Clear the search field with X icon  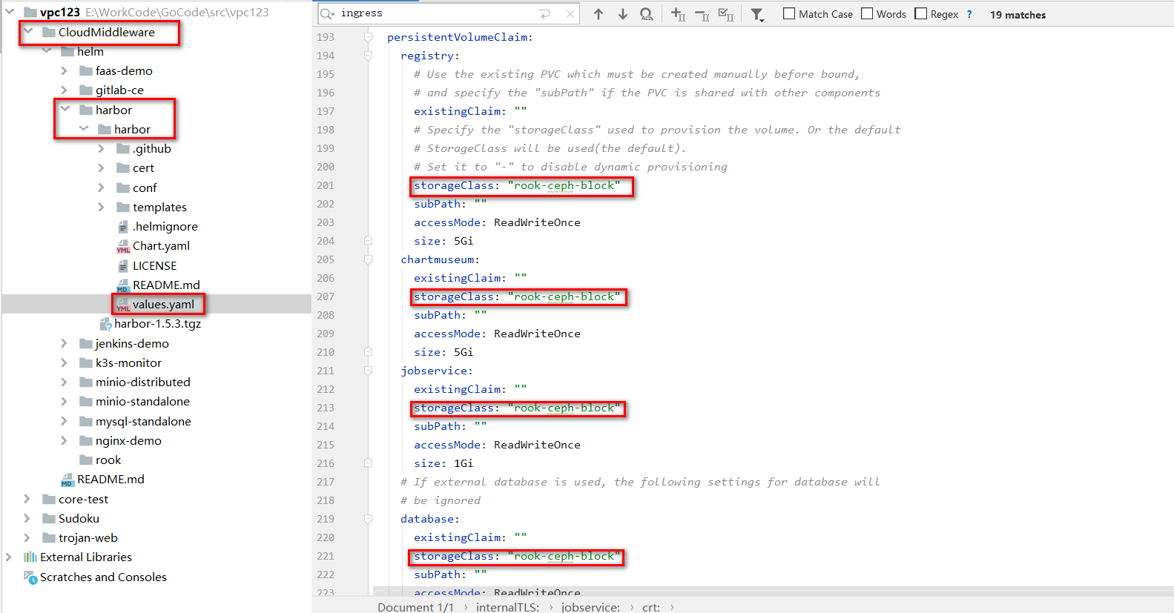(570, 14)
